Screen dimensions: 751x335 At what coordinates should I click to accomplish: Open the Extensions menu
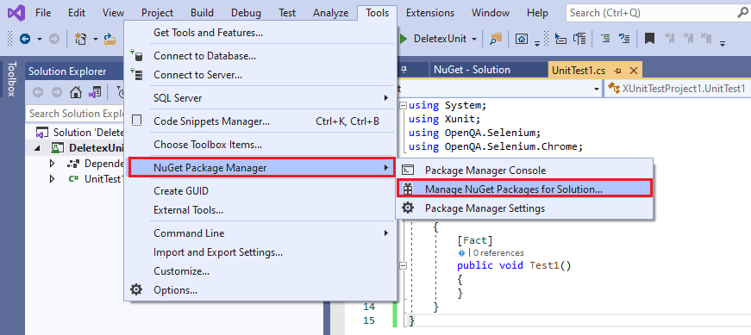click(x=430, y=13)
